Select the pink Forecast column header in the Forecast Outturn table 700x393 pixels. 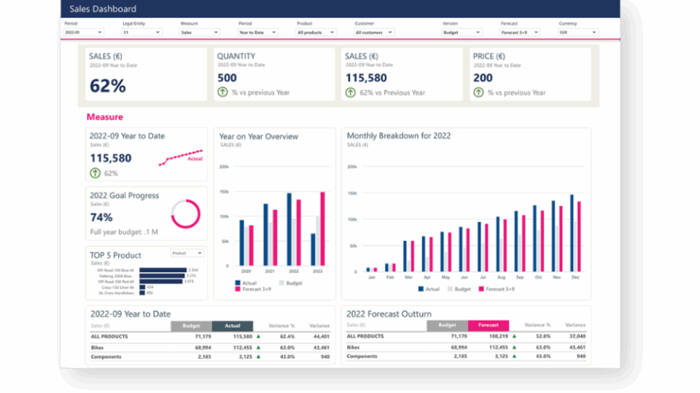(x=488, y=326)
